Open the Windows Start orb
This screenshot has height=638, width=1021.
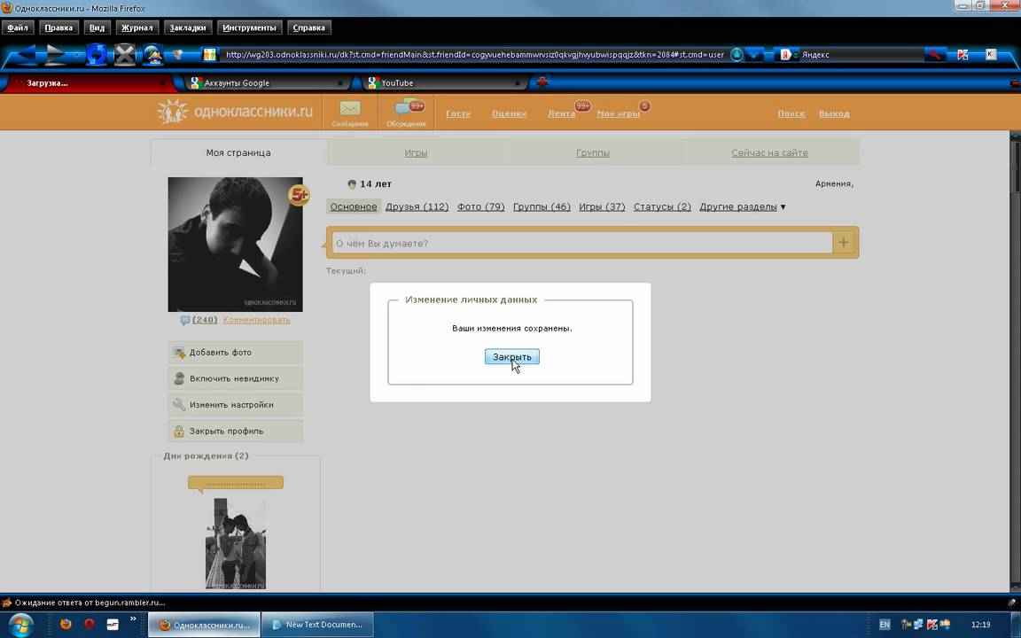click(21, 625)
